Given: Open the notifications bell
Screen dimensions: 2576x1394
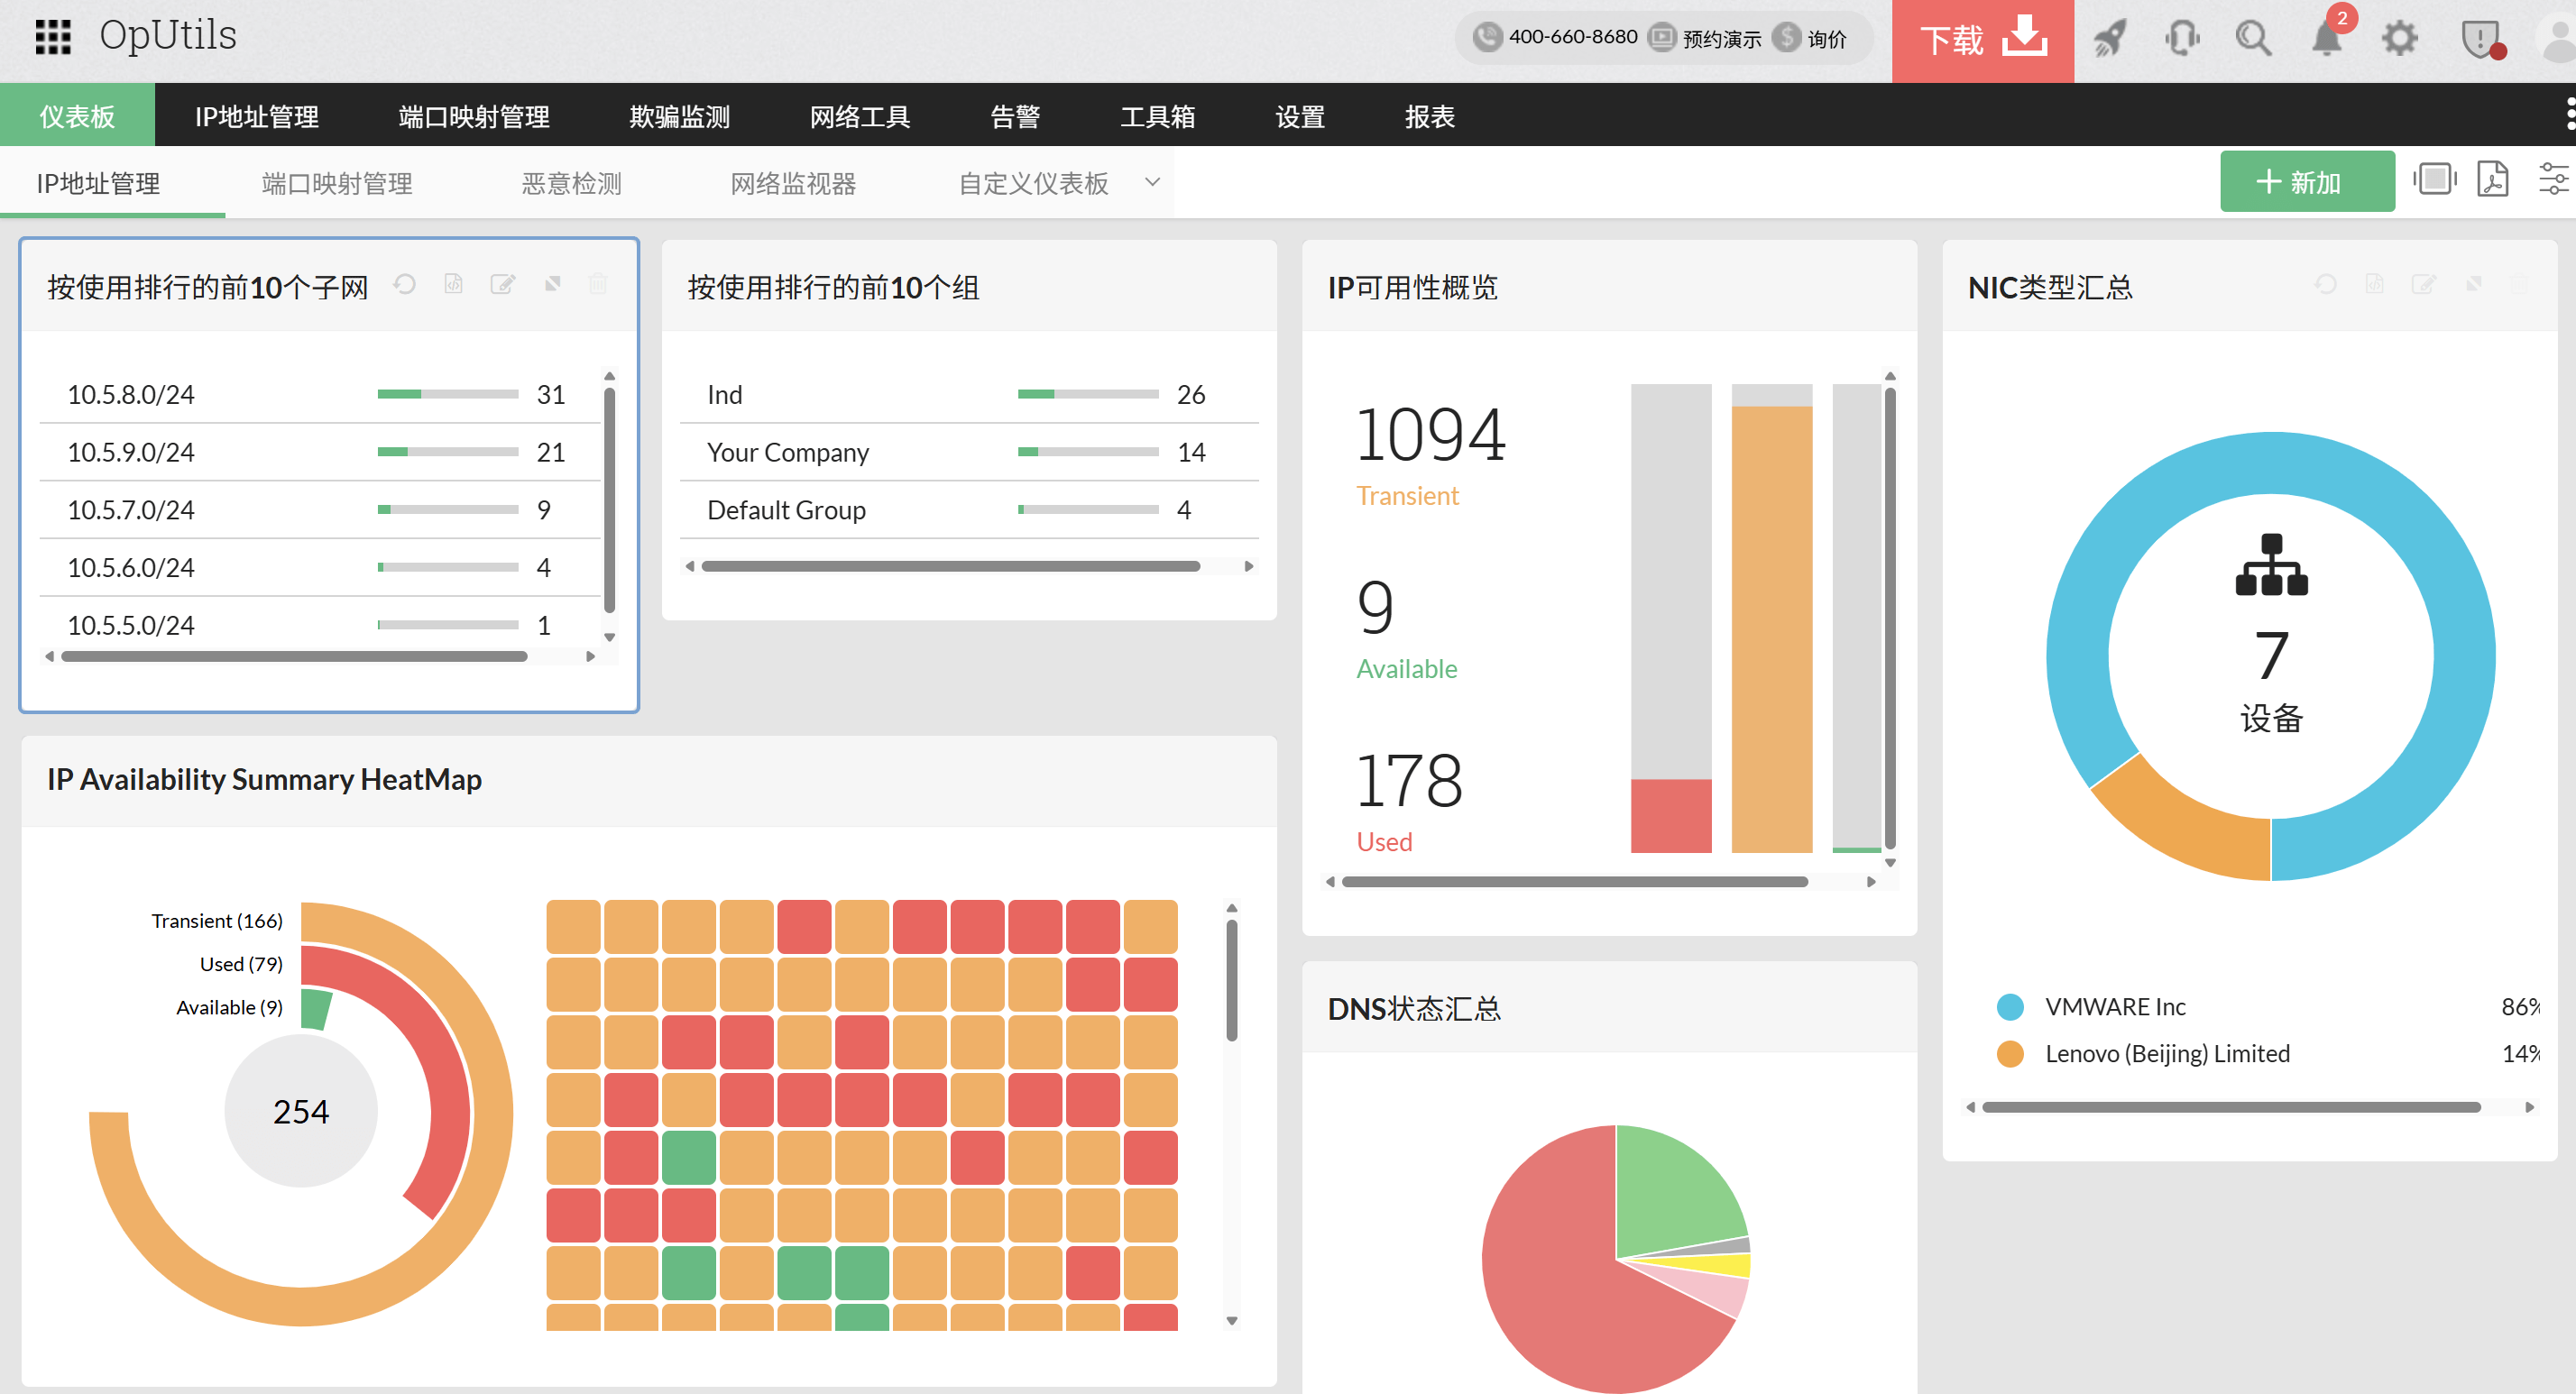Looking at the screenshot, I should [2326, 39].
